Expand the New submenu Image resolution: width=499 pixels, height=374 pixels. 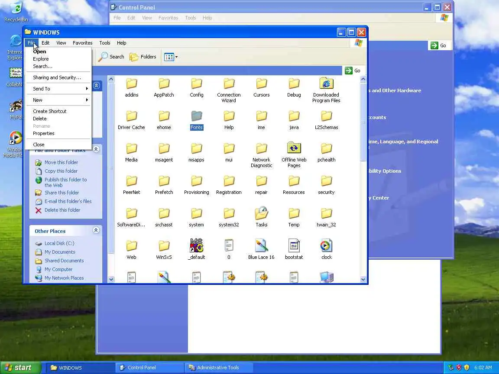point(58,100)
